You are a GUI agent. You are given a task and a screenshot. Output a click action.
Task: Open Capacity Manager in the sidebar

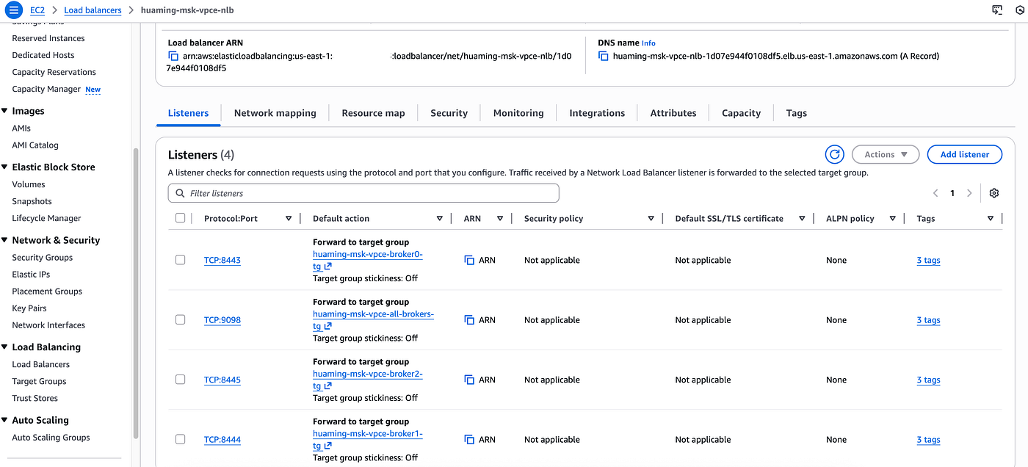click(46, 89)
